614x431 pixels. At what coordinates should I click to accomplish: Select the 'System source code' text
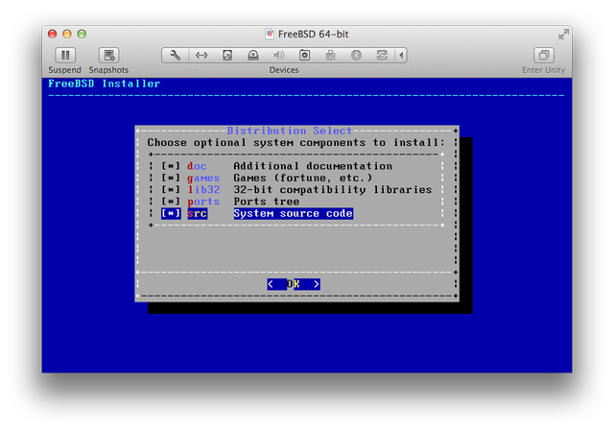point(294,213)
